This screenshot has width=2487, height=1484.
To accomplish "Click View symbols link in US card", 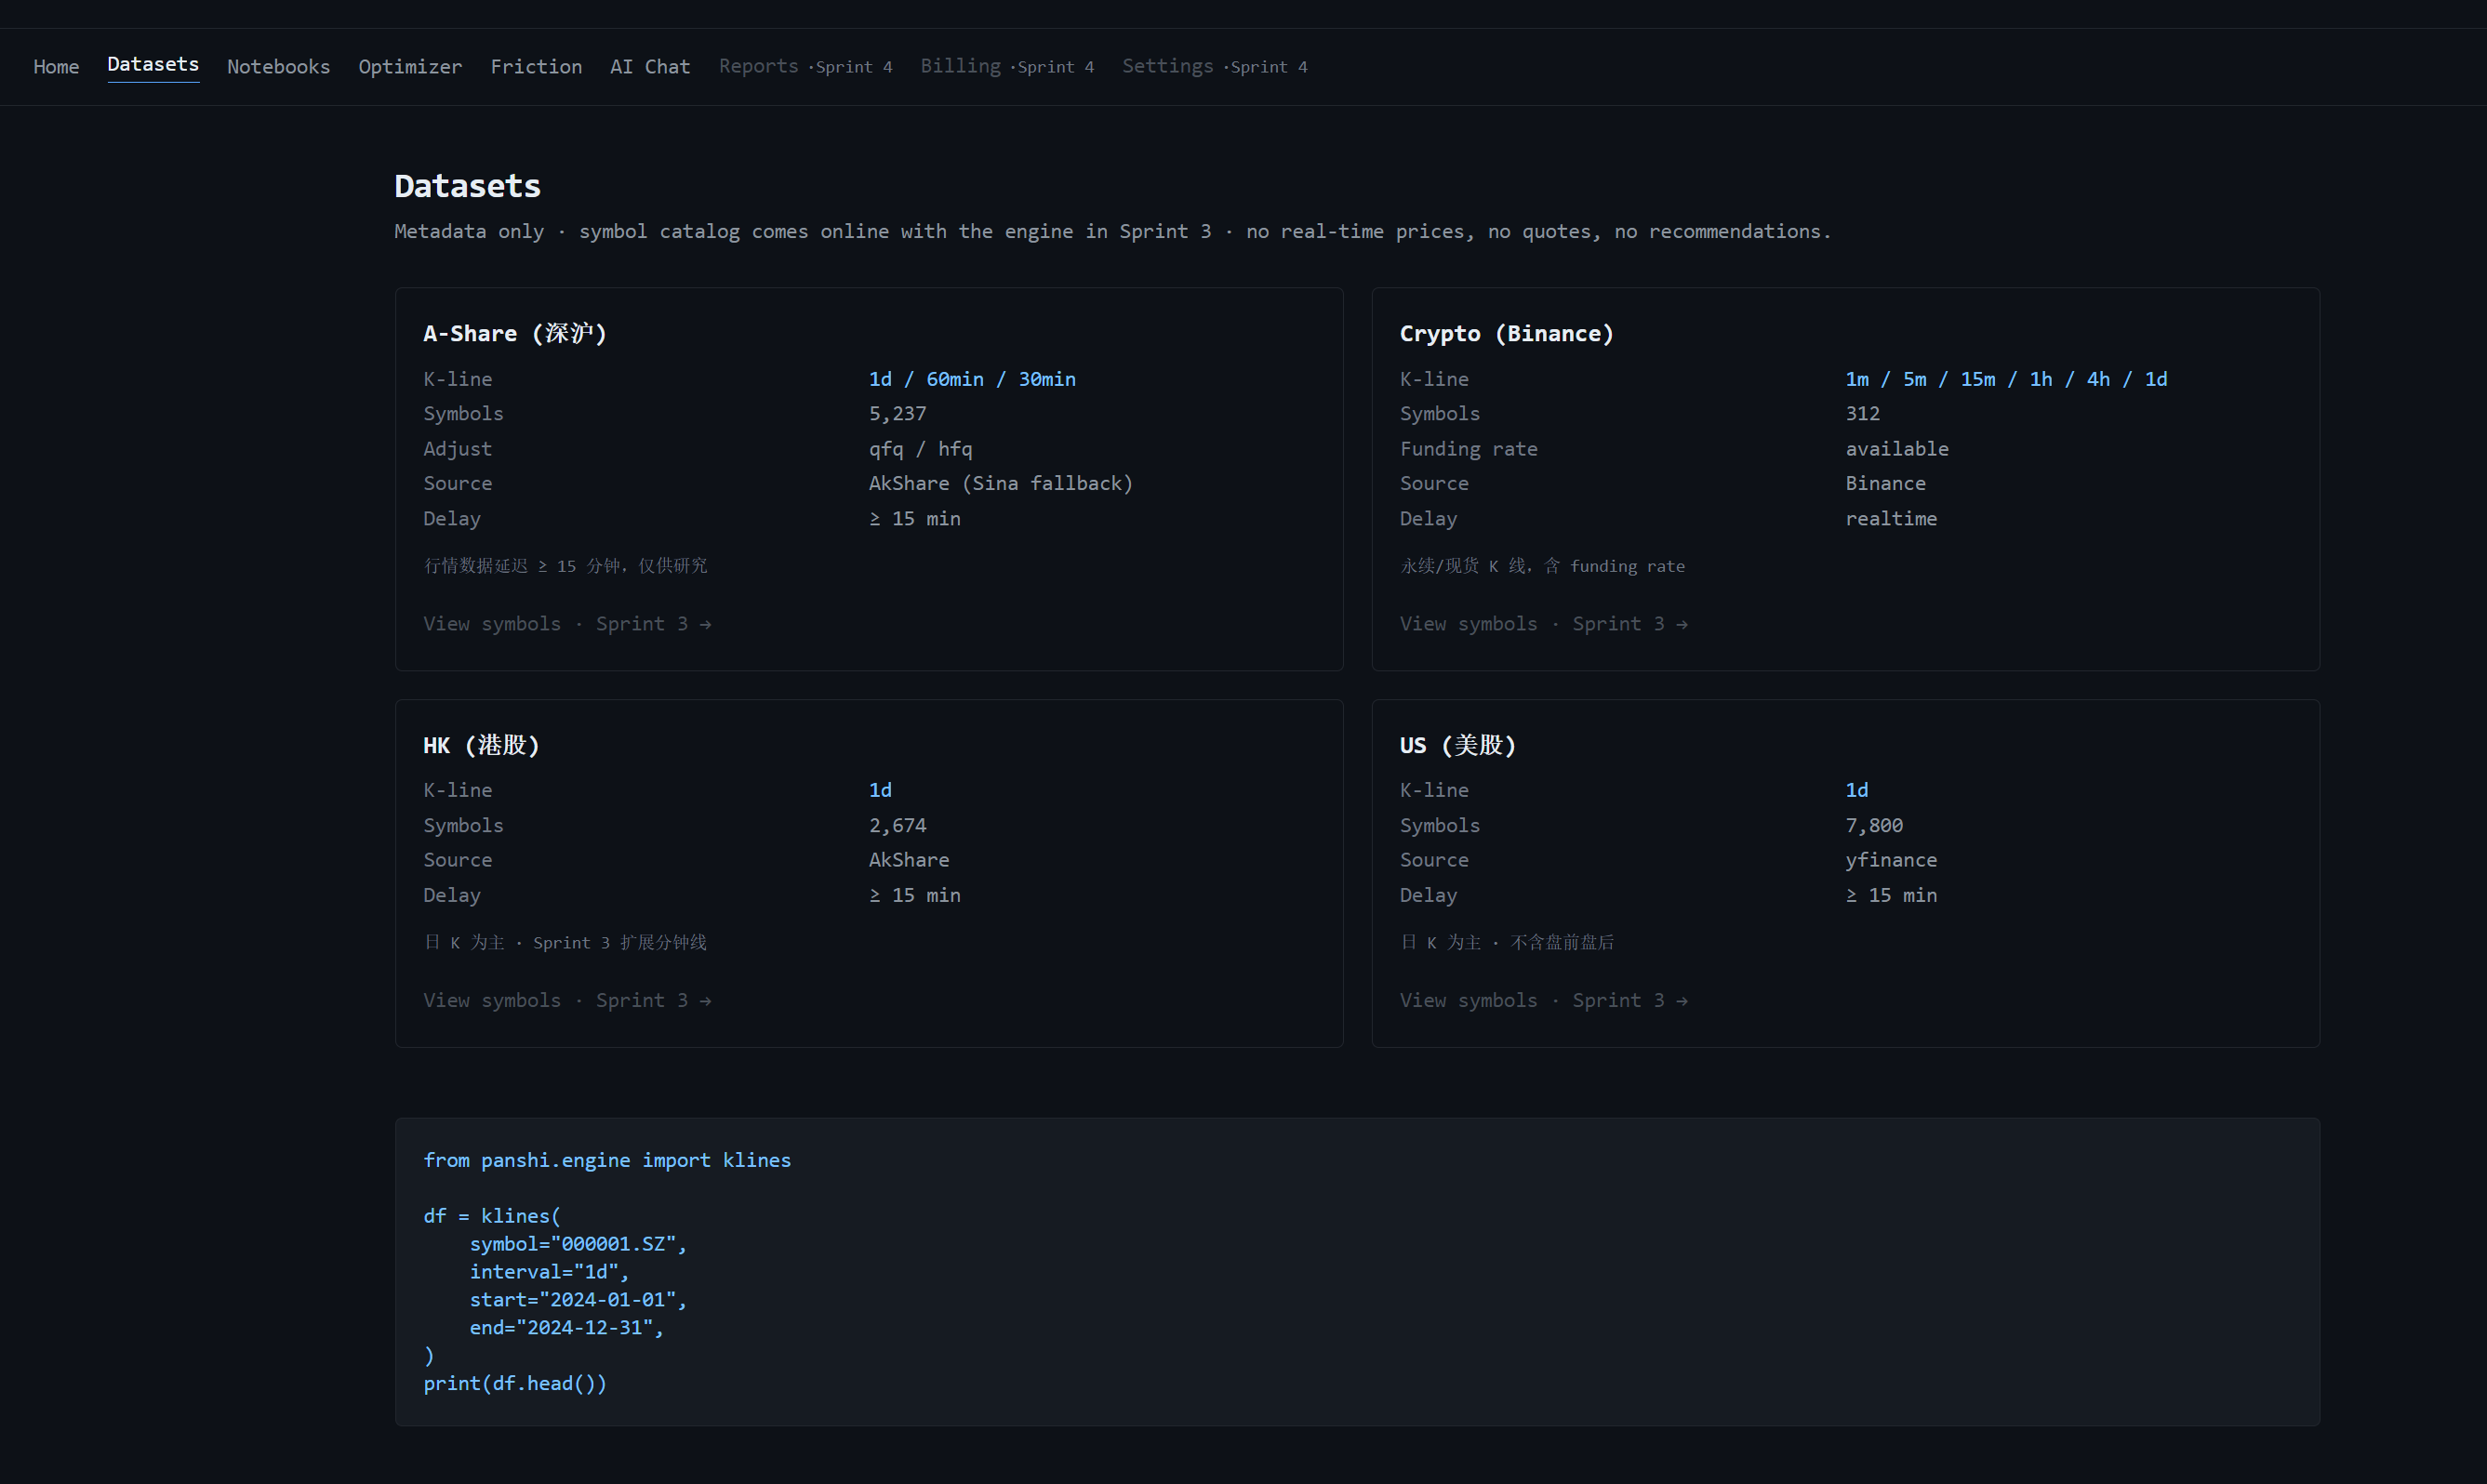I will [1543, 1001].
